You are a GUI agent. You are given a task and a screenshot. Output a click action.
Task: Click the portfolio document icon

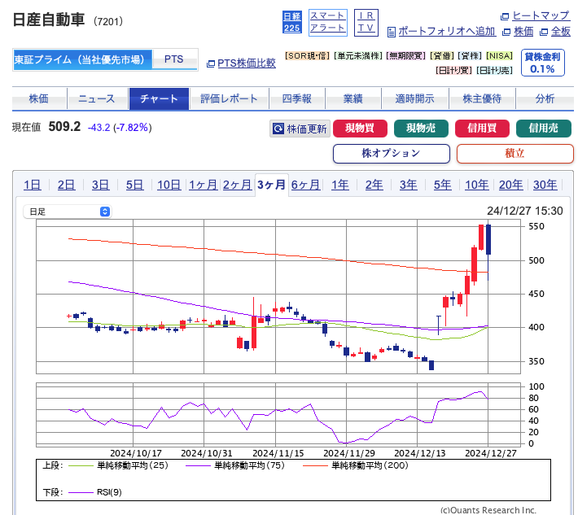click(392, 32)
